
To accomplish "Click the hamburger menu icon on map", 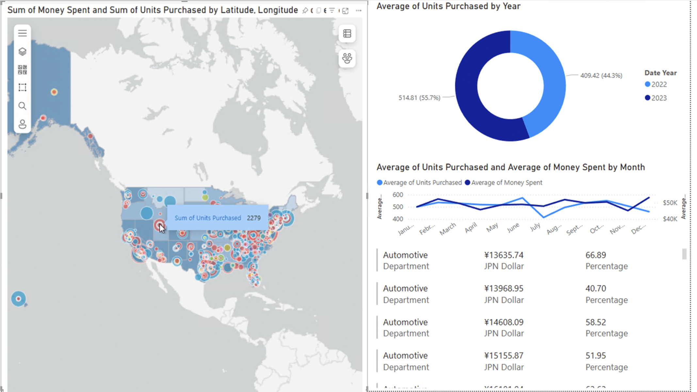I will coord(23,33).
